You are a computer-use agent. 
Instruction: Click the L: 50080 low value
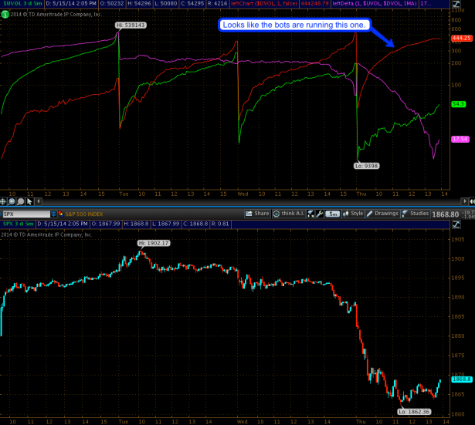tap(166, 4)
